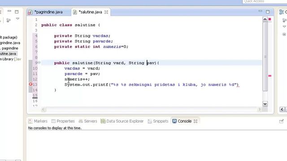Screen dimensions: 287x161
Task: Click link-with-editor icon in Package Explorer
Action: click(x=9, y=20)
